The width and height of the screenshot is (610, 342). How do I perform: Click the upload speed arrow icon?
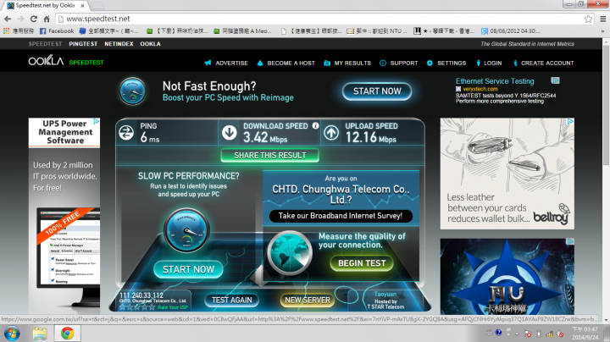[x=331, y=133]
